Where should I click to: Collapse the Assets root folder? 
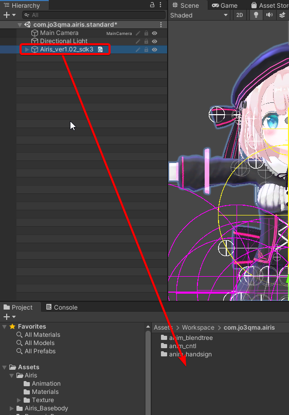coord(4,367)
